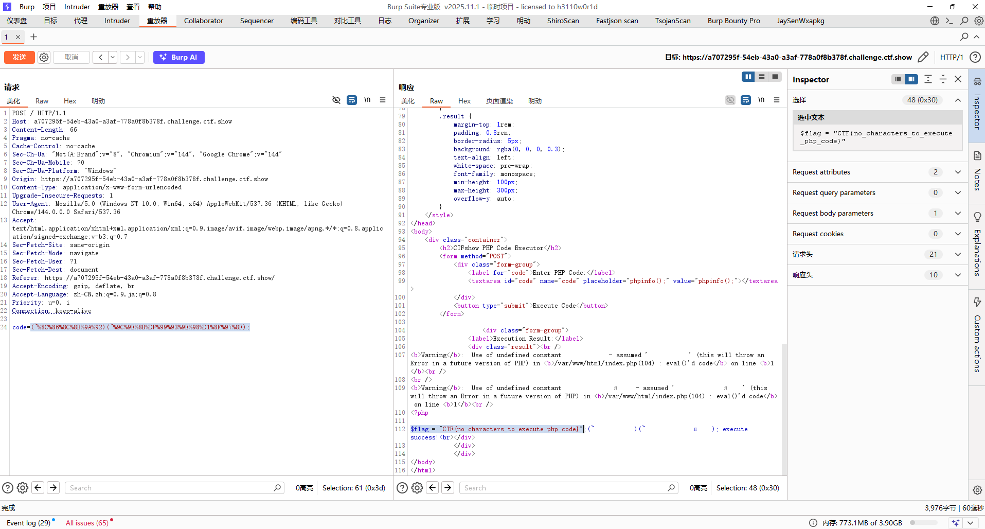Open ShiroScan extension tab
The width and height of the screenshot is (985, 529).
pyautogui.click(x=563, y=21)
